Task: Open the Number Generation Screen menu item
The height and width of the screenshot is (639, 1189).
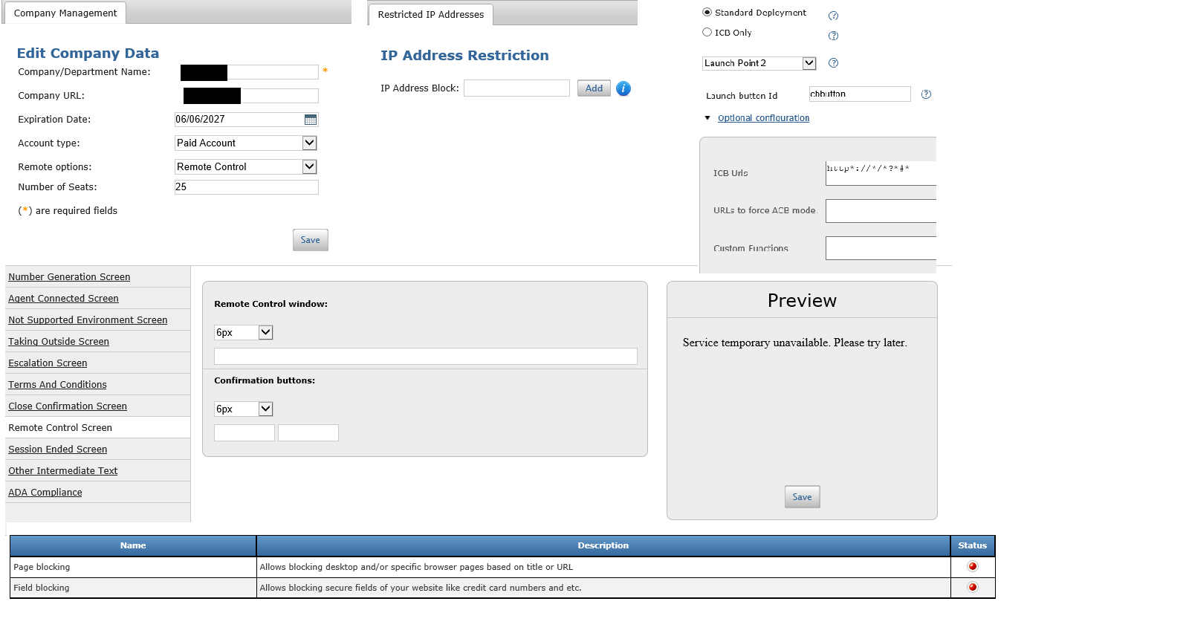Action: click(69, 277)
